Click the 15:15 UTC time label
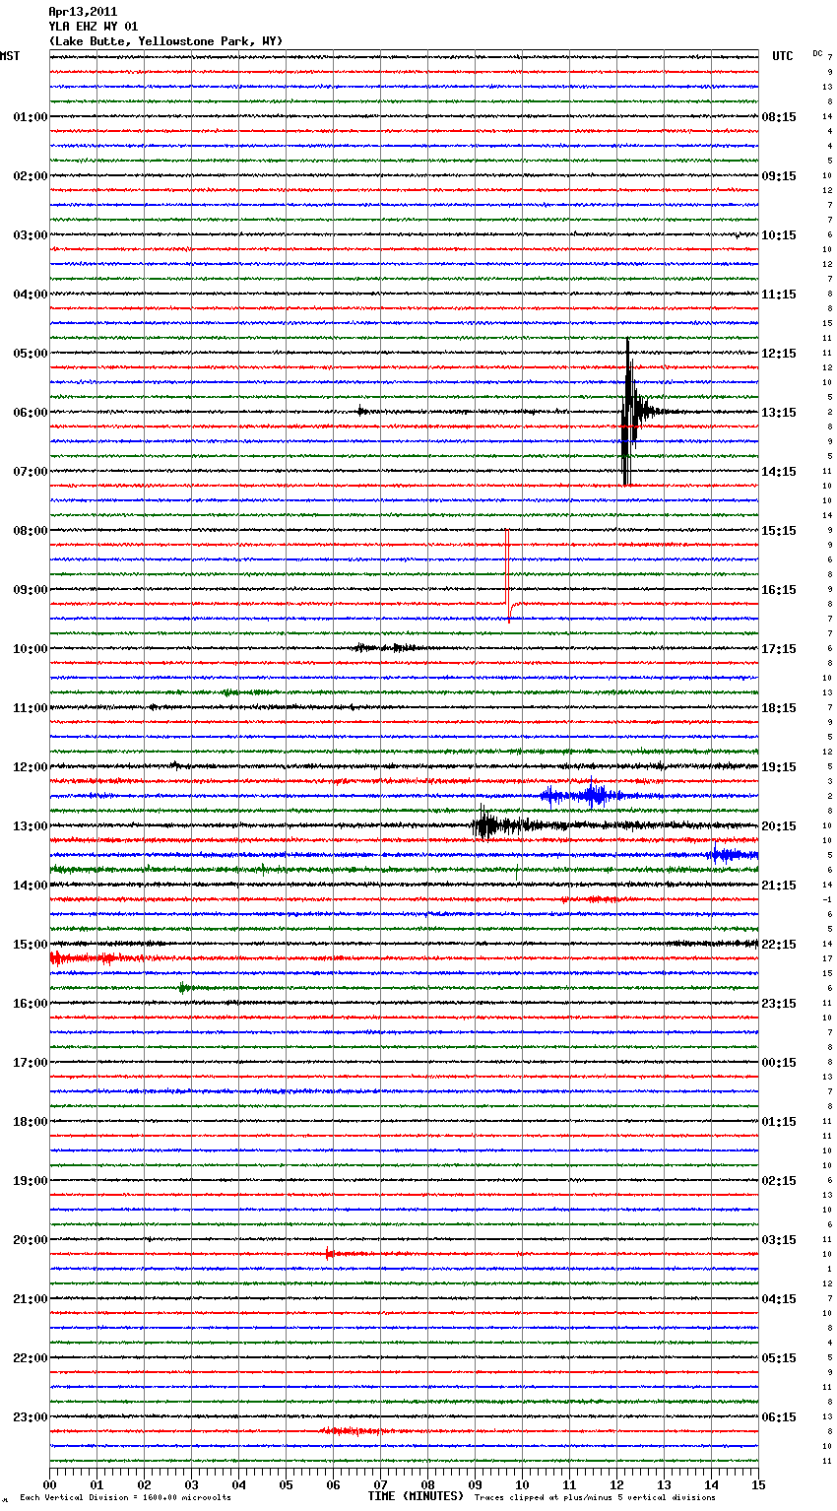The image size is (837, 1511). point(779,531)
